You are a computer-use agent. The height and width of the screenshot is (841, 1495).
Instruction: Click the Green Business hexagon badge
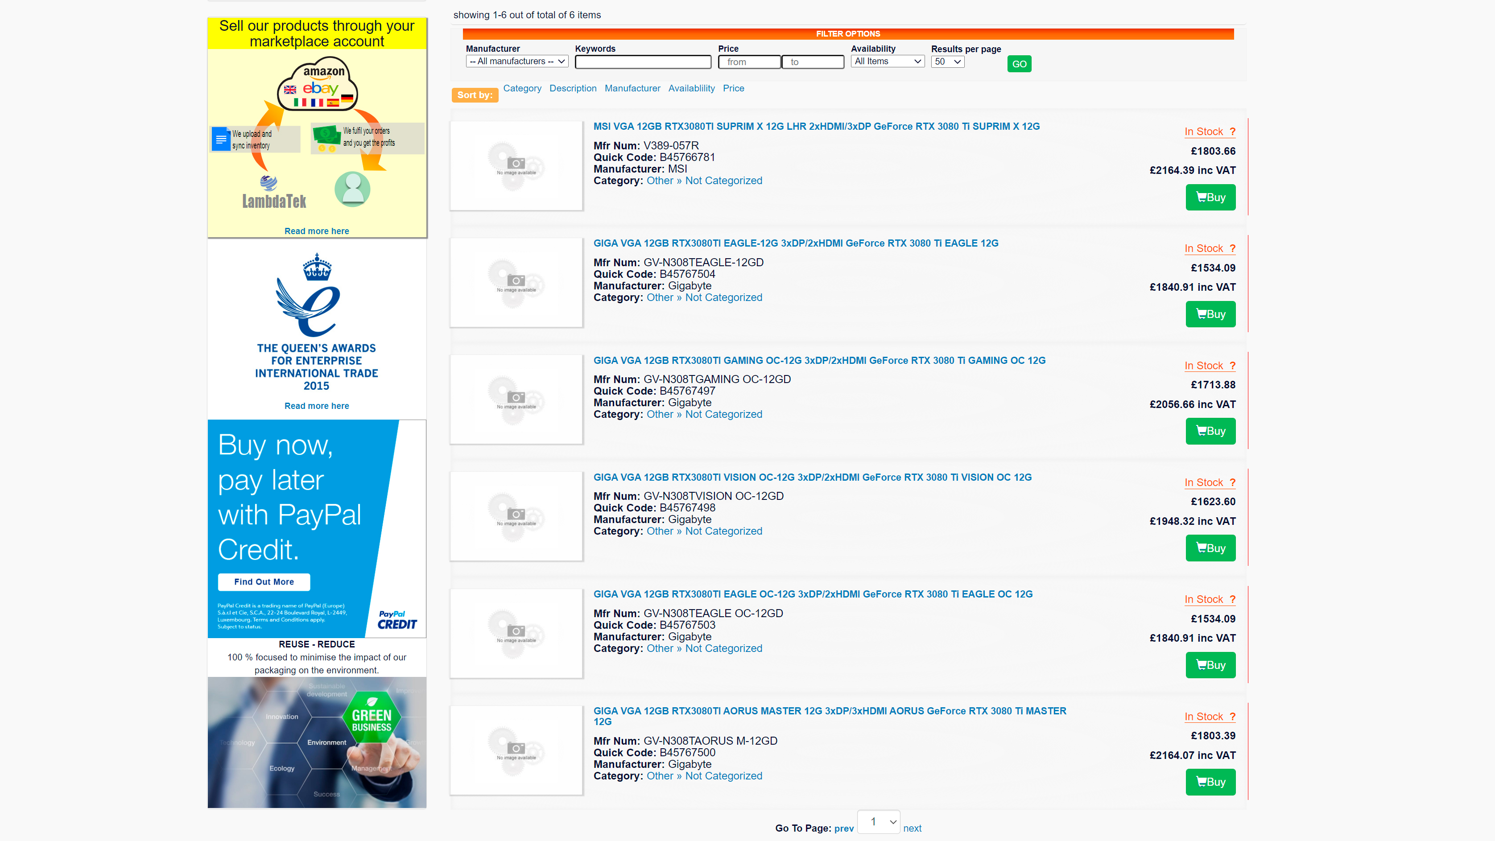(372, 719)
